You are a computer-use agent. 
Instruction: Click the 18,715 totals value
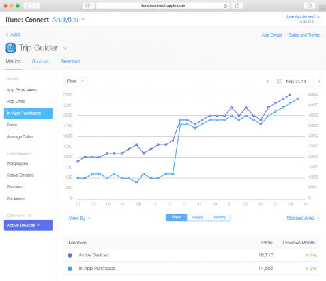tap(266, 255)
